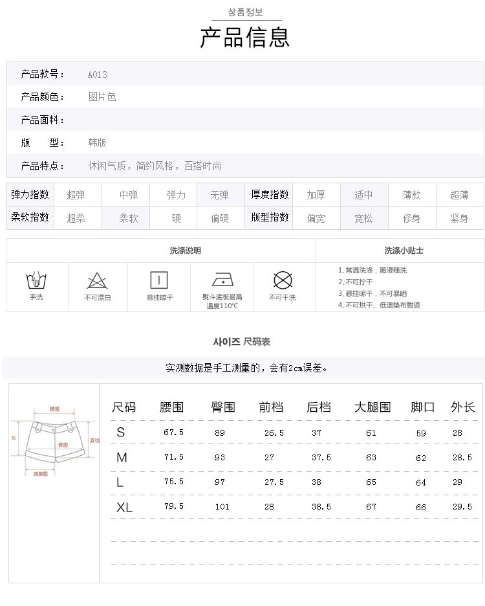The height and width of the screenshot is (606, 485).
Task: Click back rise 37 for size S
Action: coord(316,433)
